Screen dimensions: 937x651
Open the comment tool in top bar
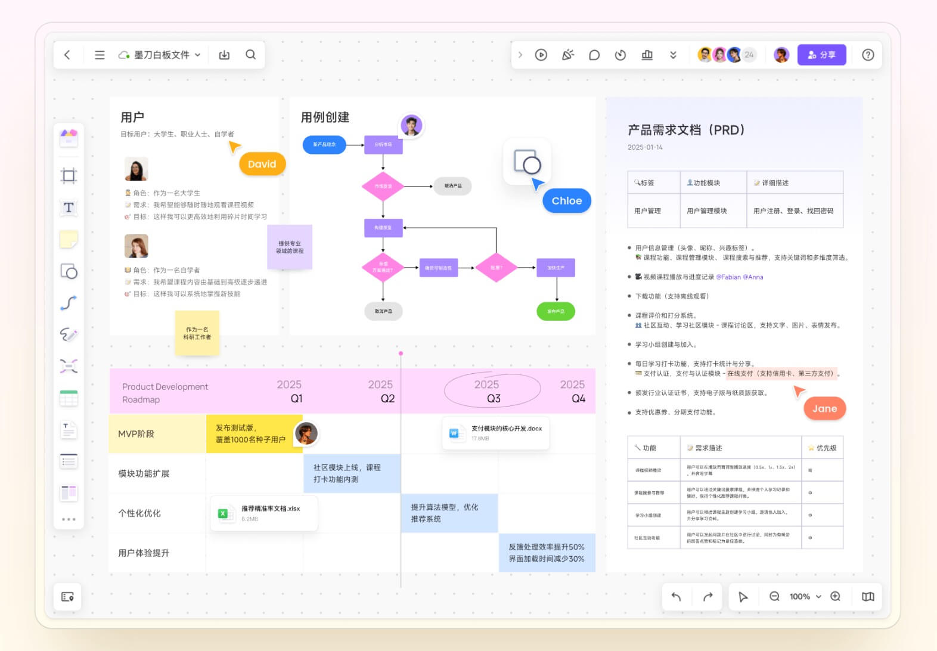click(594, 55)
